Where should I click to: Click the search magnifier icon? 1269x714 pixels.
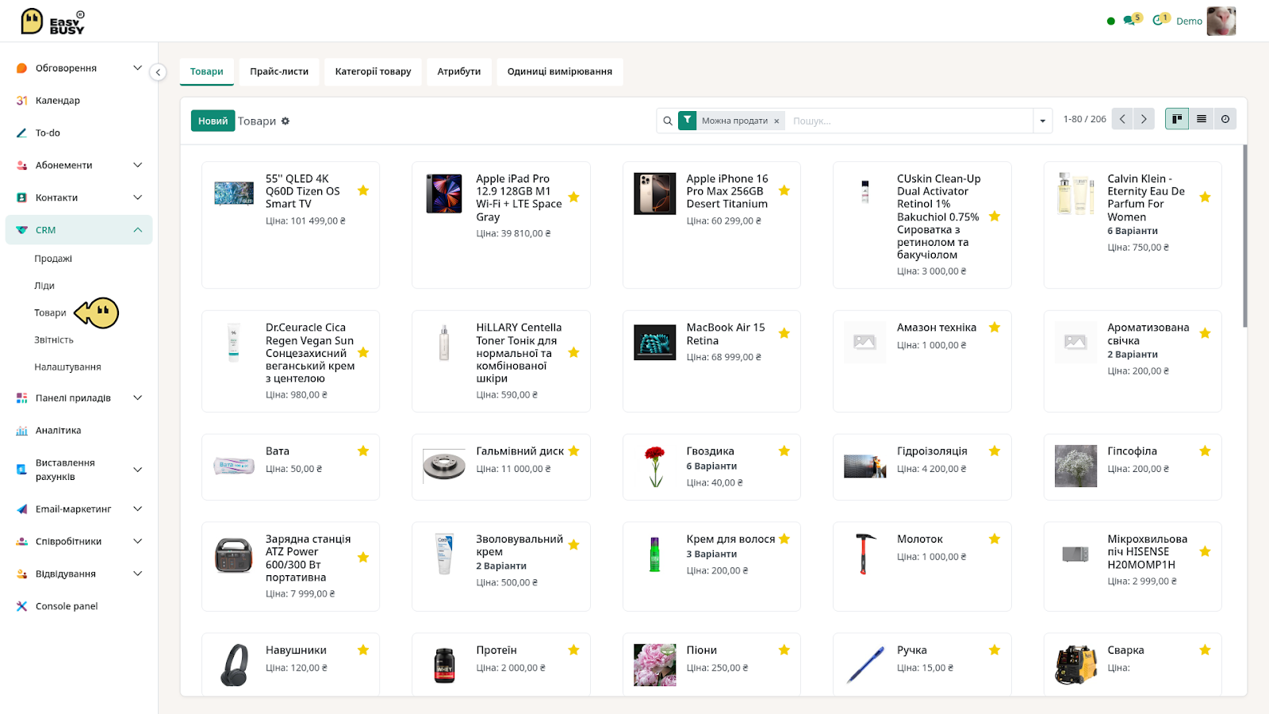(x=668, y=121)
